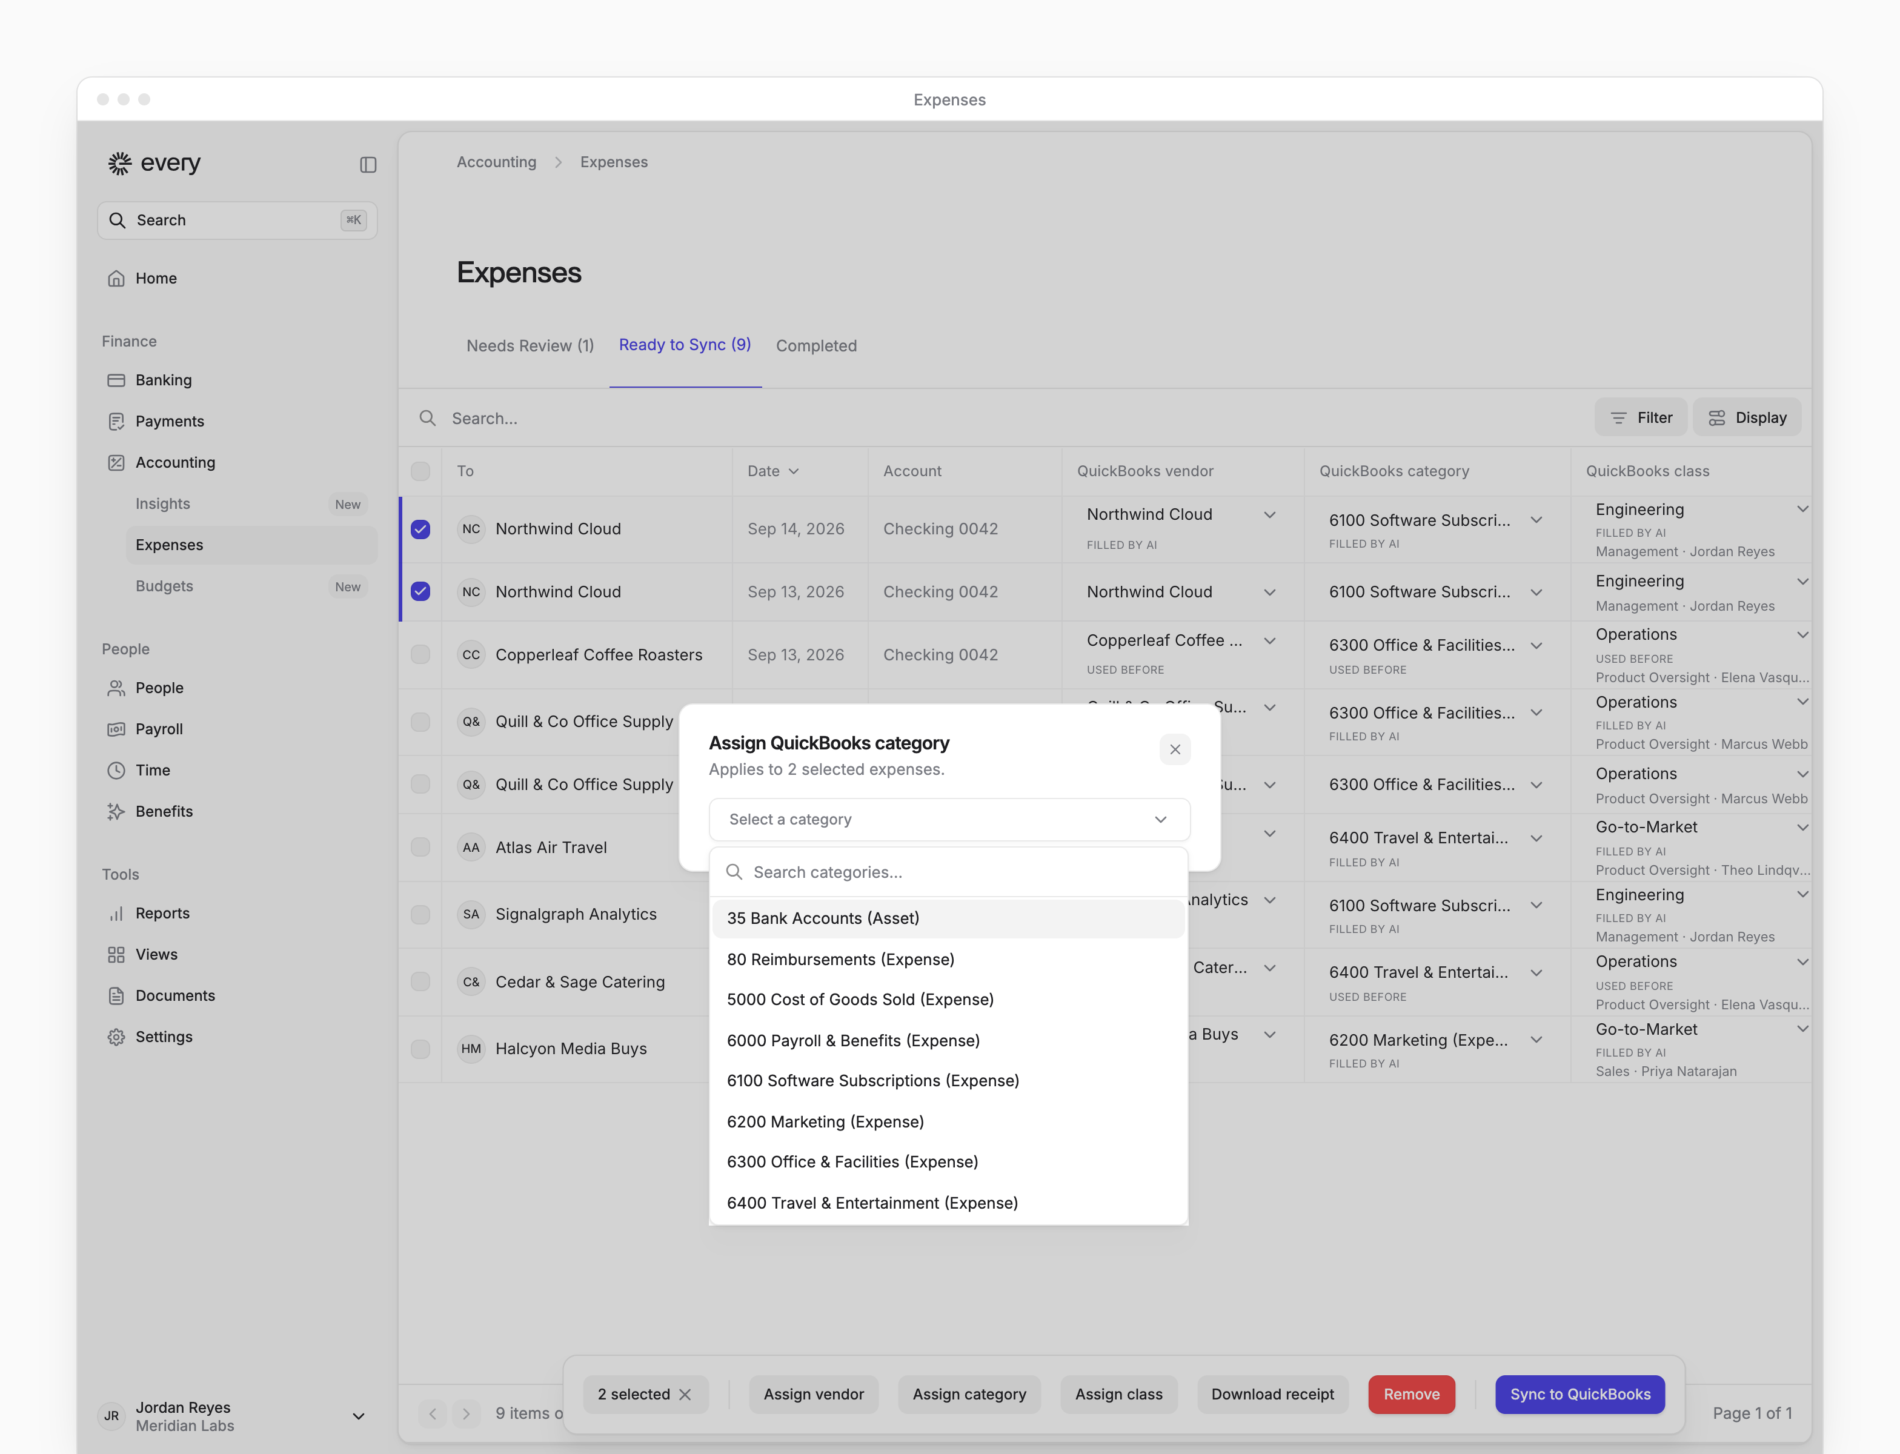Toggle the select-all header checkbox

tap(420, 471)
